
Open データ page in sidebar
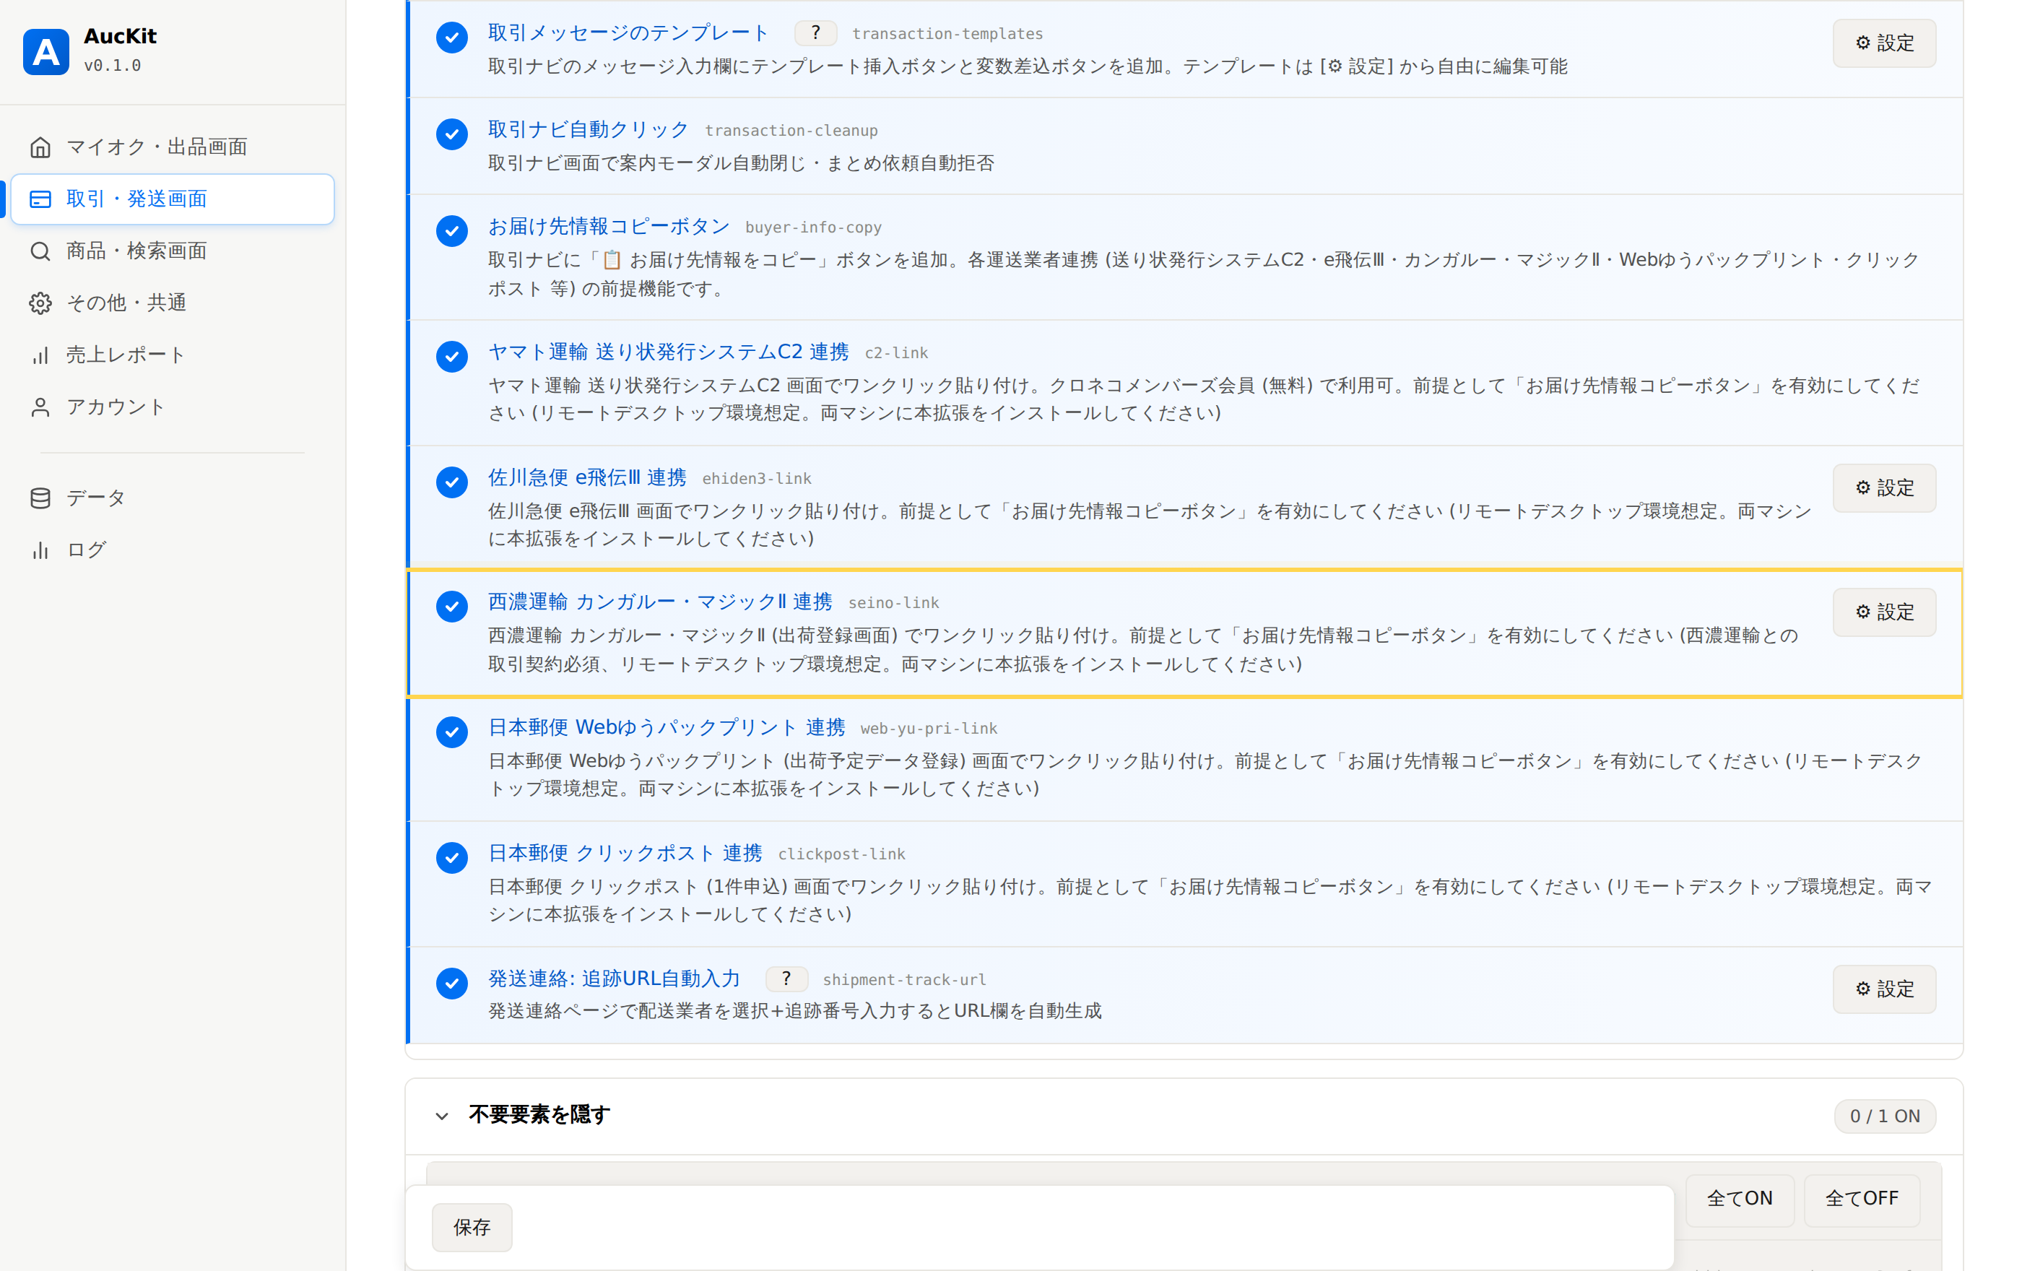(172, 498)
